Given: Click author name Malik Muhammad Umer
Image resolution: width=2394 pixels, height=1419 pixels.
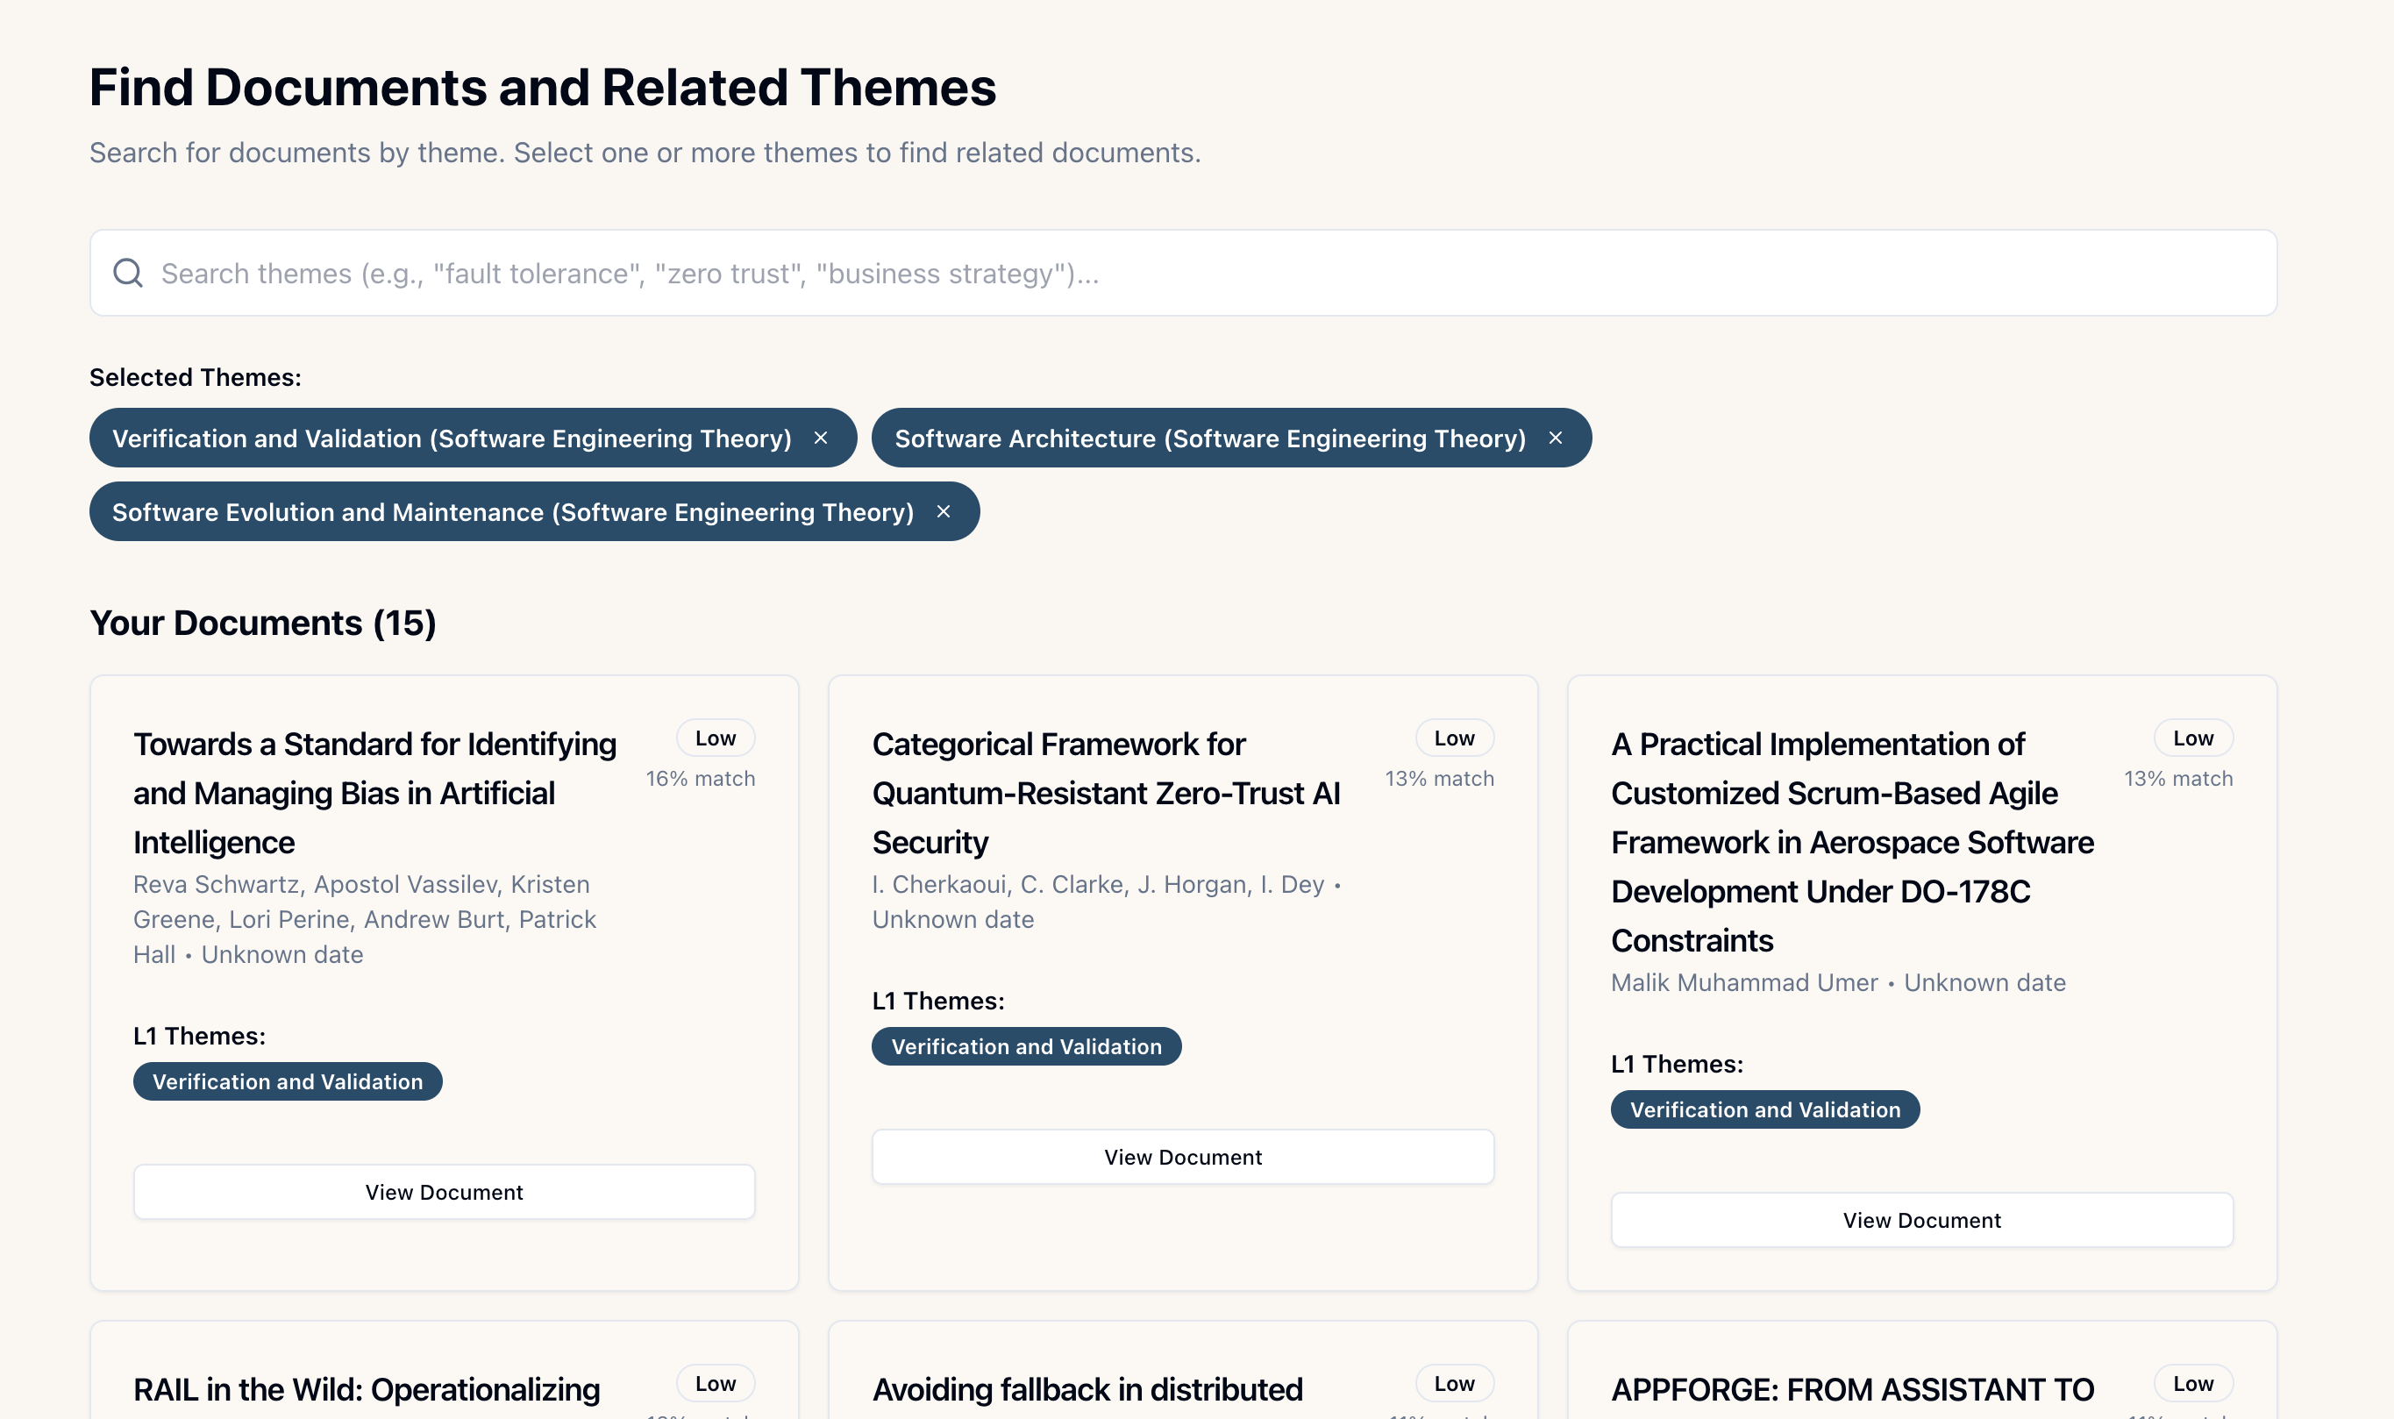Looking at the screenshot, I should coord(1743,982).
